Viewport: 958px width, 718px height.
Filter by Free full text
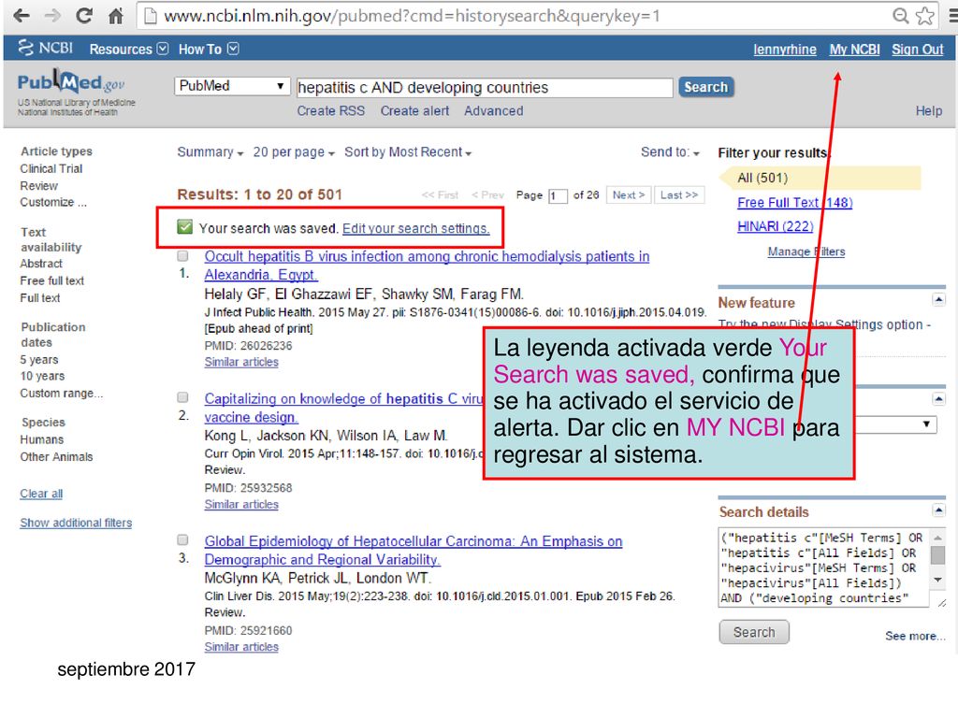pyautogui.click(x=52, y=280)
